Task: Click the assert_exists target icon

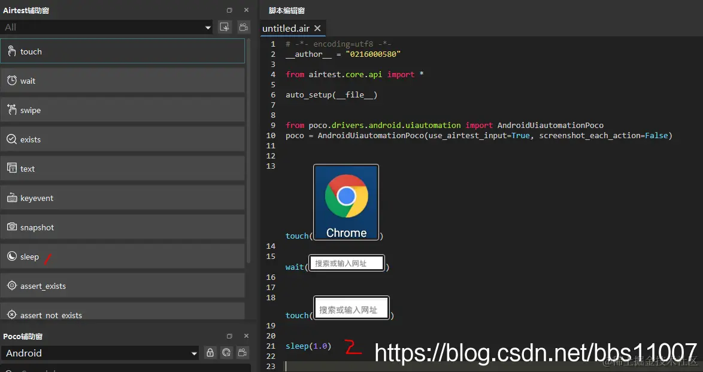Action: (x=11, y=286)
